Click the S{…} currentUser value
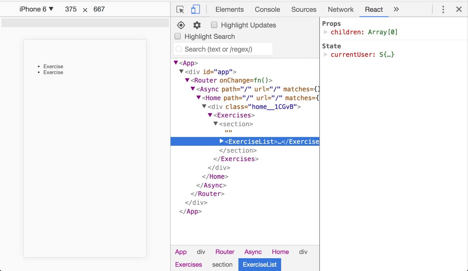 click(x=387, y=54)
